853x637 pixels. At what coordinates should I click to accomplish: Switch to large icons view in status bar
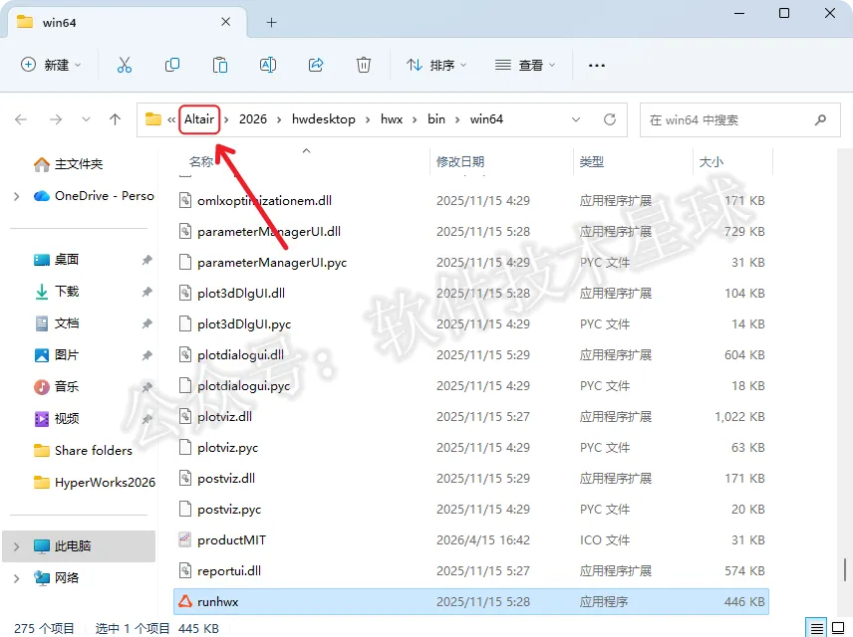(x=838, y=628)
